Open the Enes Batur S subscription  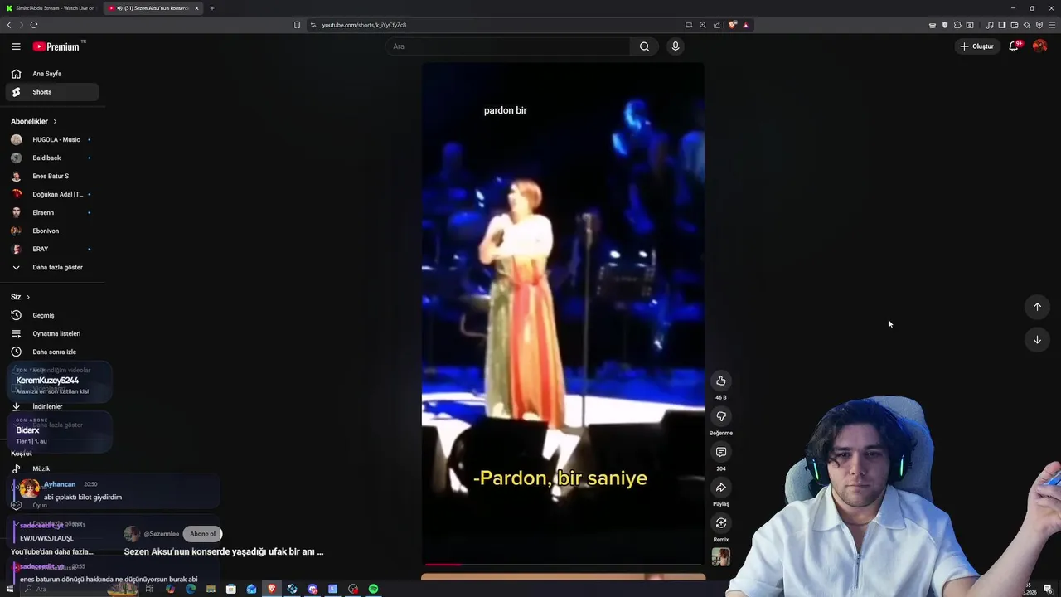pos(52,176)
